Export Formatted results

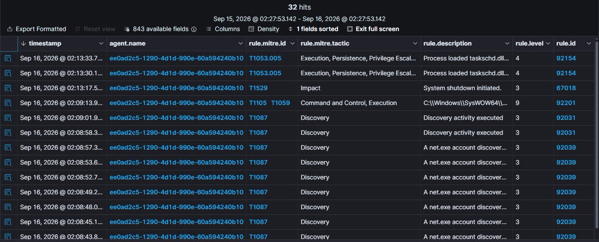(37, 29)
